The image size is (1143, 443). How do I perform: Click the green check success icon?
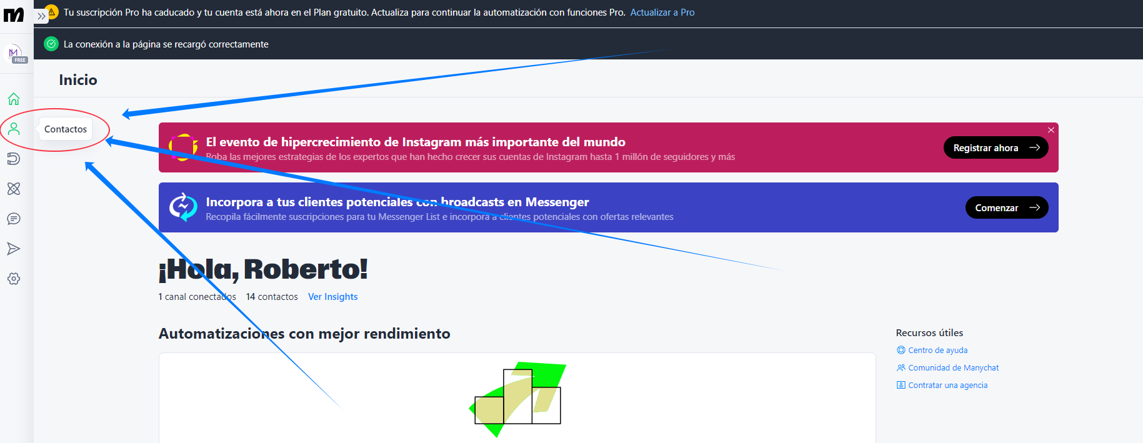click(51, 44)
